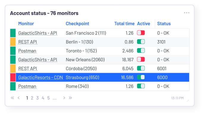The width and height of the screenshot is (204, 116).
Task: Sort by Monitor column header
Action: coord(26,24)
